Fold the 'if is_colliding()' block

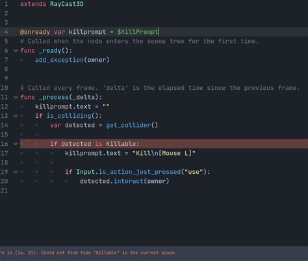tap(16, 116)
